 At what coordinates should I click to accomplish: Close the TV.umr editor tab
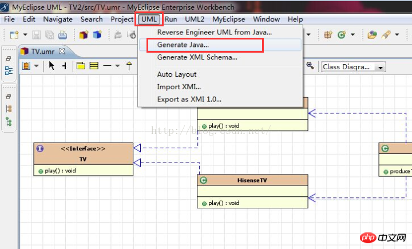tap(62, 51)
